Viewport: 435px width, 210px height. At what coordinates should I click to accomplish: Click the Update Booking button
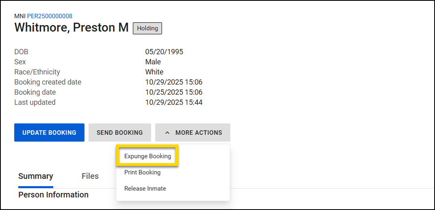point(49,133)
